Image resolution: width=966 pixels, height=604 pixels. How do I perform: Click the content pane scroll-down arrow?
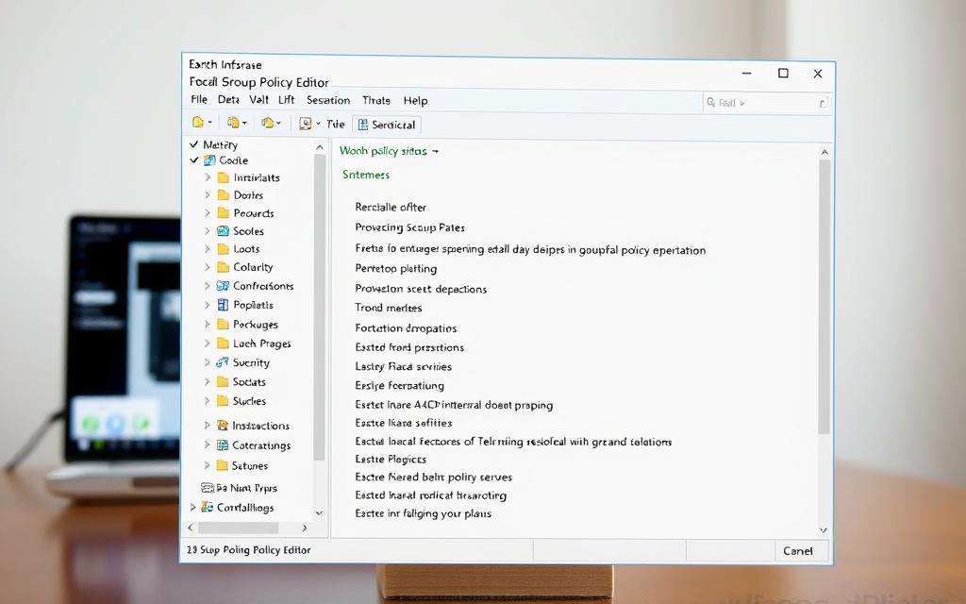(x=824, y=530)
